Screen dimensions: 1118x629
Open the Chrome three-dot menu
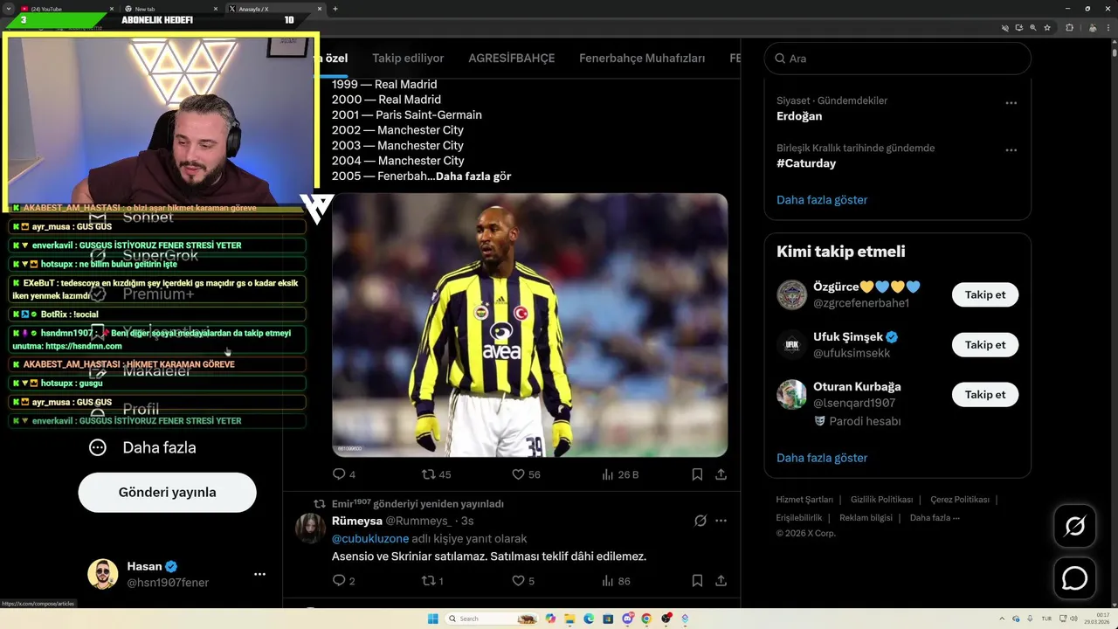pyautogui.click(x=1108, y=28)
